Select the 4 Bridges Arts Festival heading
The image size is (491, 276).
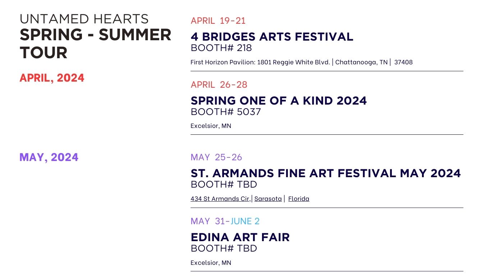coord(272,36)
